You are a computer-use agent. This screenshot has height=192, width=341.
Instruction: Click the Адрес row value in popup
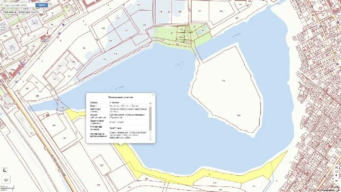(124, 105)
